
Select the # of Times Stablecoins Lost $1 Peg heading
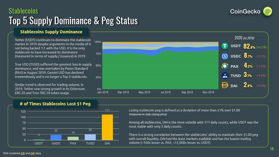(x=55, y=104)
